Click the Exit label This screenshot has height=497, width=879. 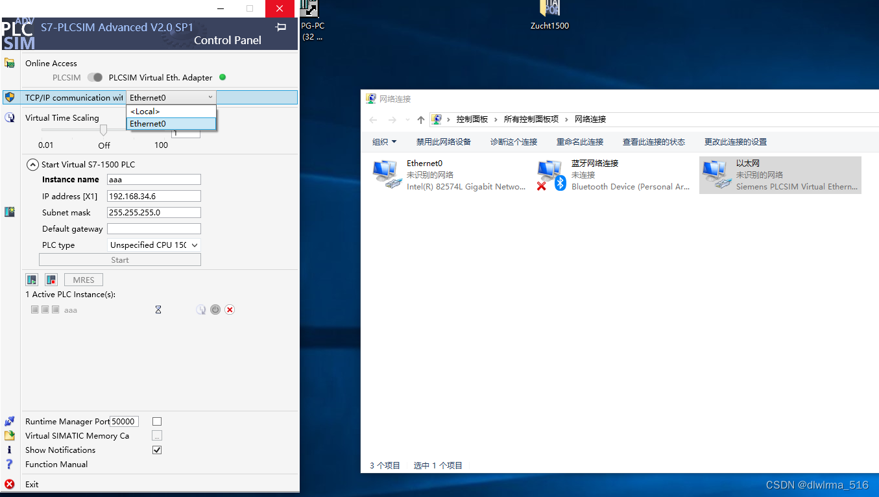click(32, 484)
